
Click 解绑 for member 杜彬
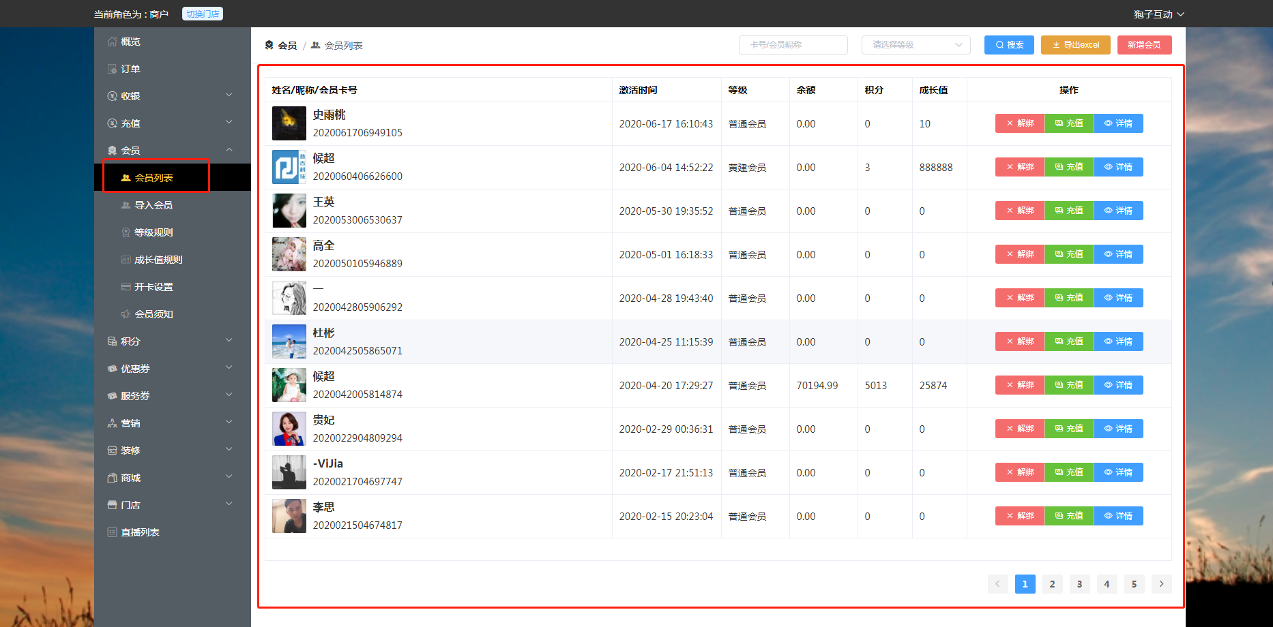[1020, 341]
